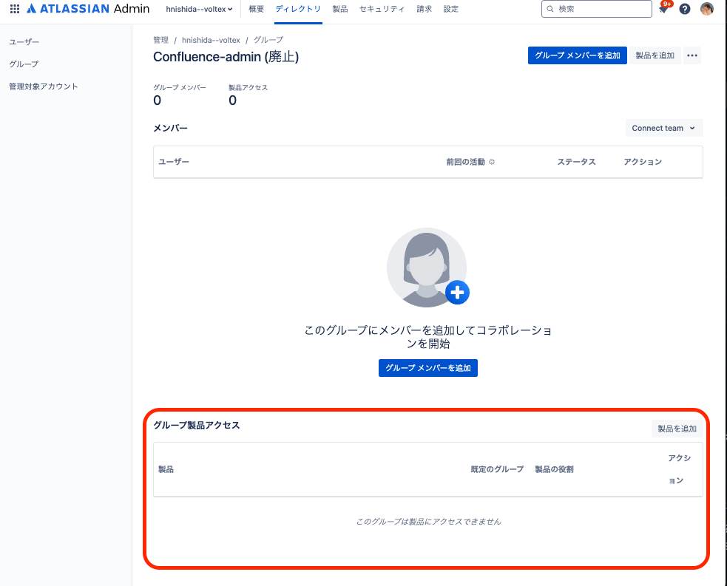Open the Connect team dropdown
This screenshot has width=727, height=586.
[663, 129]
